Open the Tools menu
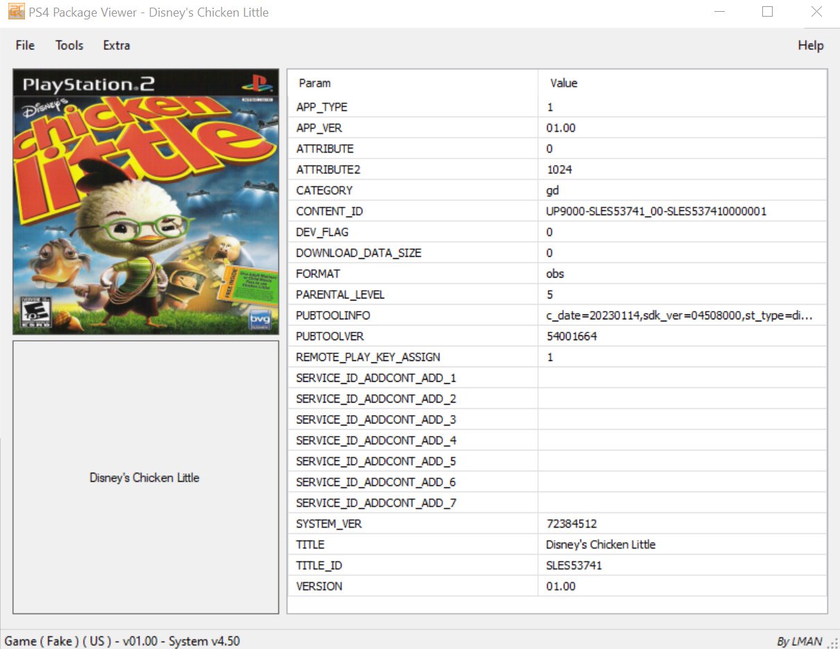Image resolution: width=840 pixels, height=649 pixels. 69,45
